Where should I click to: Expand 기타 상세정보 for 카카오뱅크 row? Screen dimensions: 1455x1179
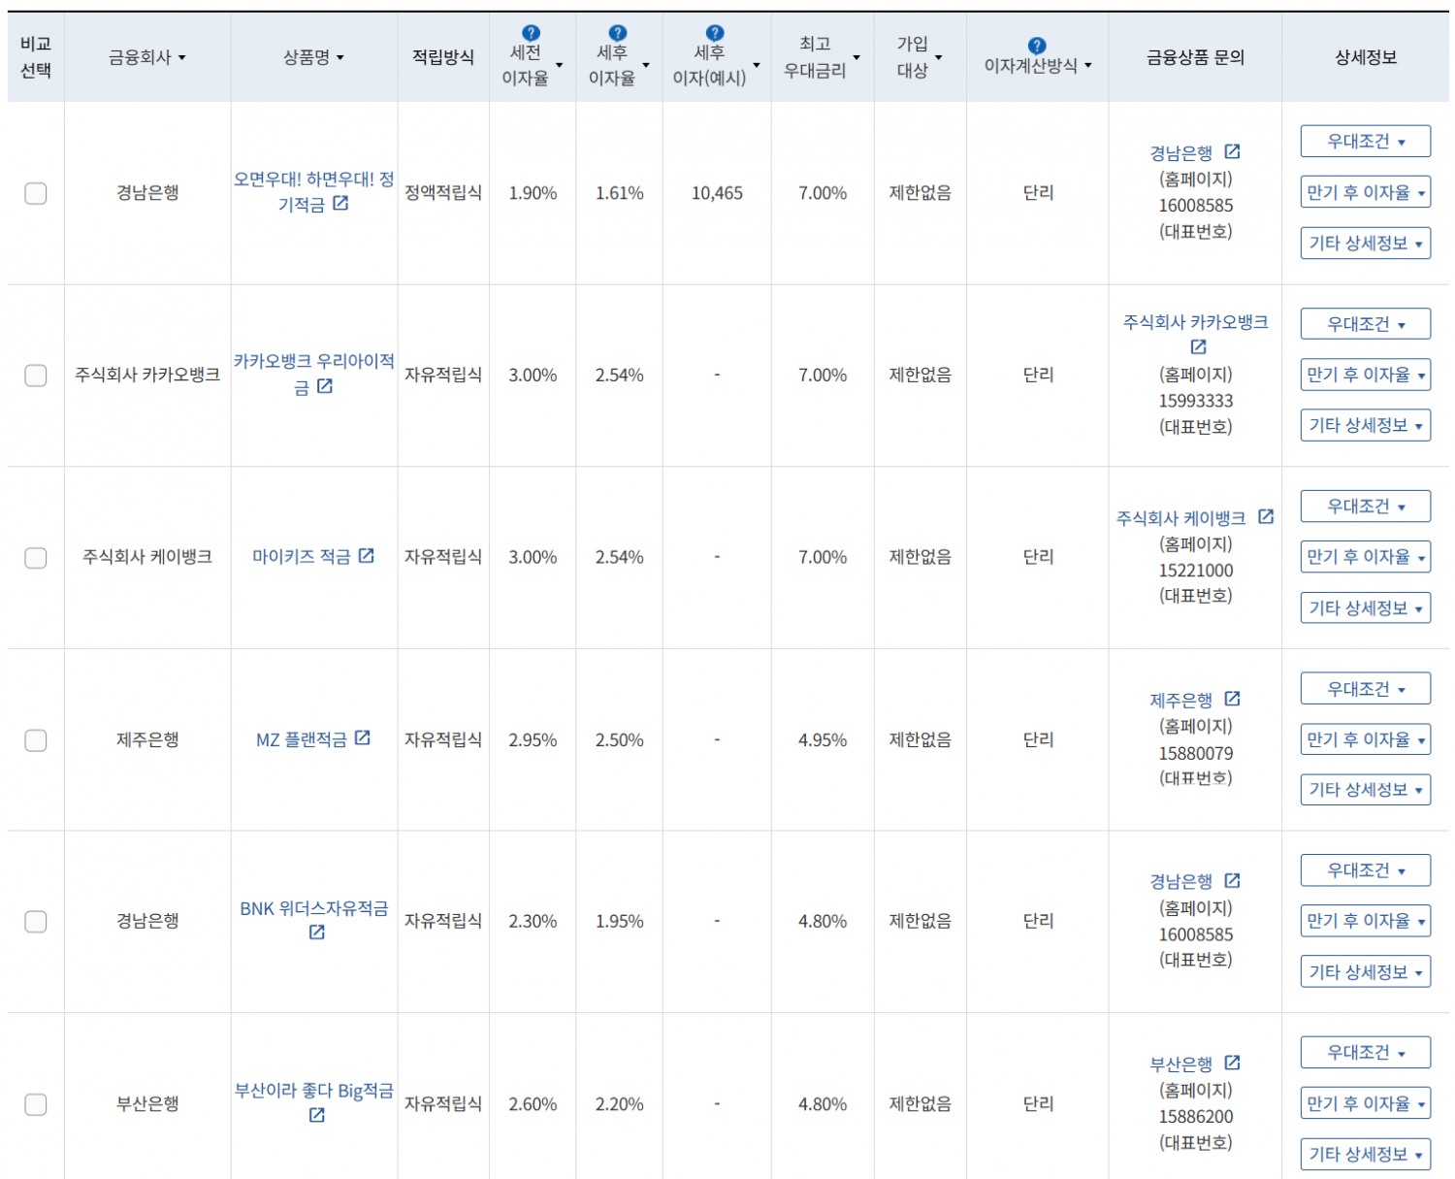click(1366, 425)
